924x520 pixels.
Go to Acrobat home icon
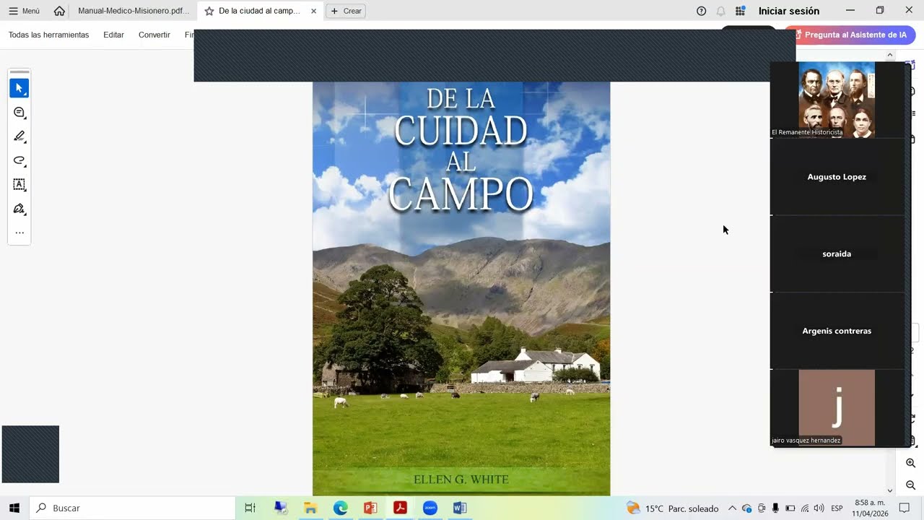coord(59,11)
